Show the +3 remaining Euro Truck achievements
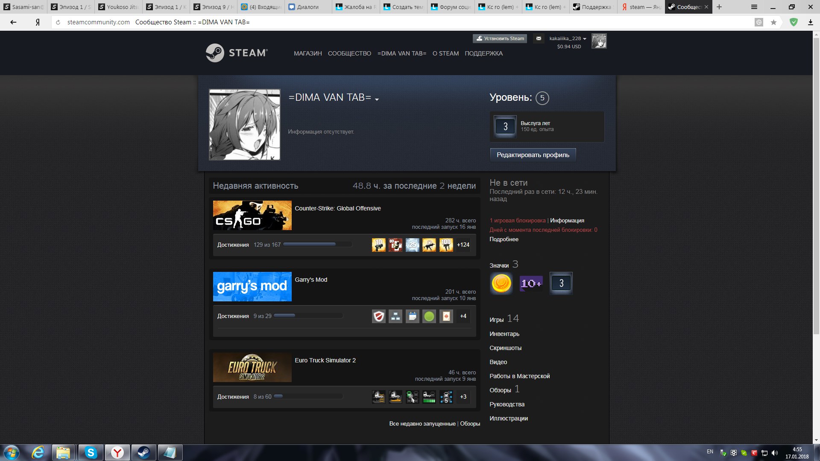Viewport: 820px width, 461px height. pyautogui.click(x=463, y=397)
